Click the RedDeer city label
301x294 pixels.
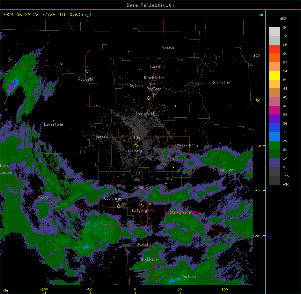tap(154, 89)
